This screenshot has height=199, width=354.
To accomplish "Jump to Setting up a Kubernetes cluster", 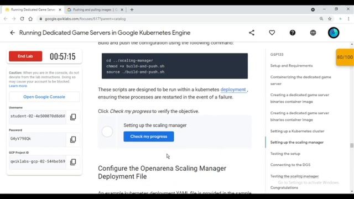I will (x=297, y=131).
